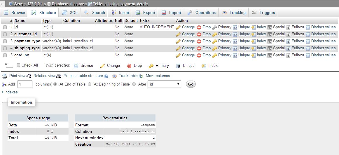Click the Index icon for id row
This screenshot has height=155, width=339.
click(254, 27)
